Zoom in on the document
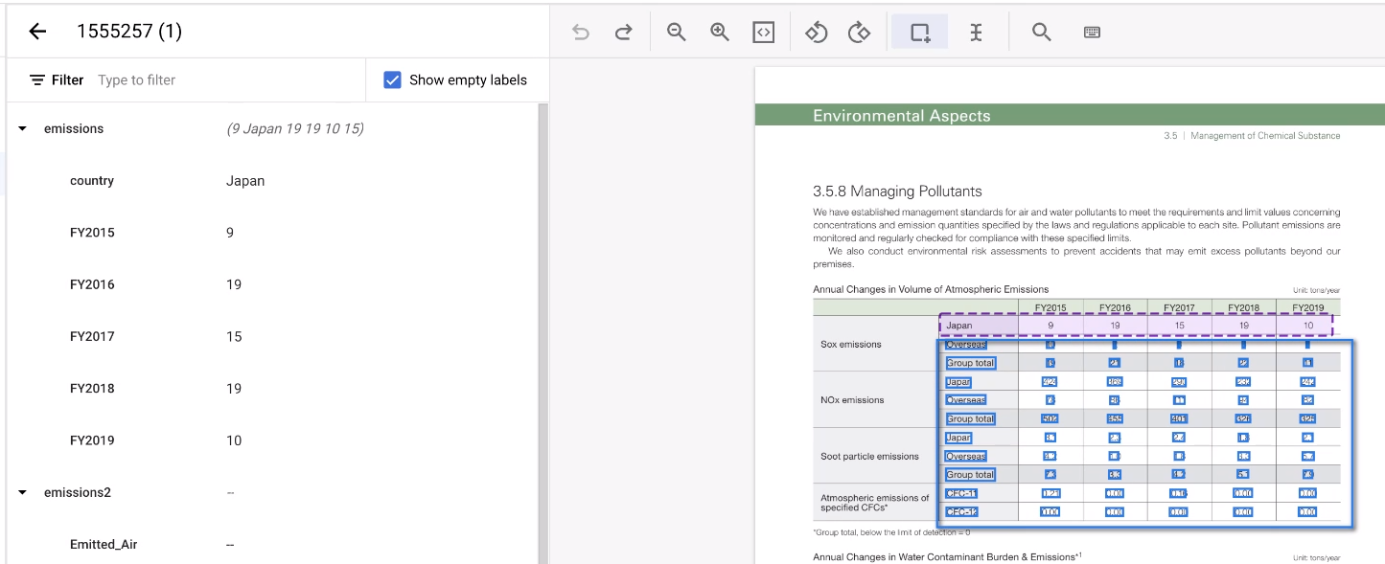Screen dimensions: 1385x564 coord(720,33)
